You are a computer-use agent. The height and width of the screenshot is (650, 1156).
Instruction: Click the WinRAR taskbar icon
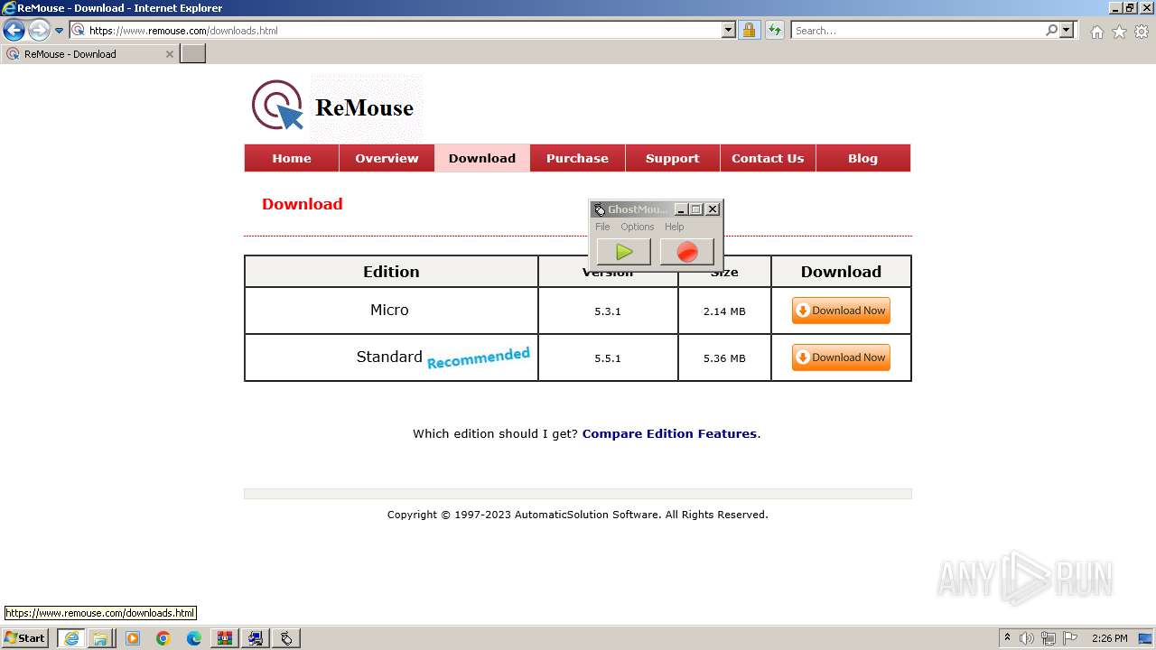click(225, 638)
